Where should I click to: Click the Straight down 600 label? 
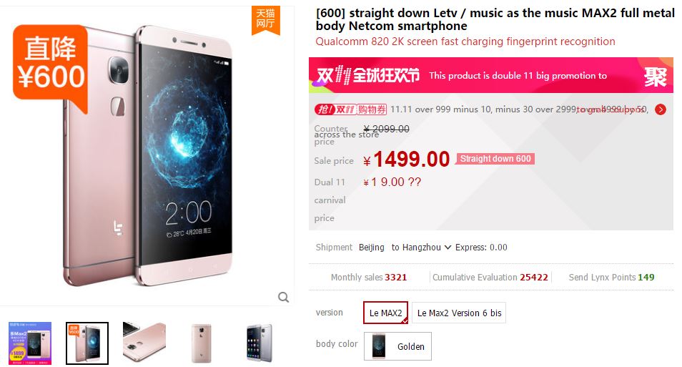pyautogui.click(x=495, y=159)
